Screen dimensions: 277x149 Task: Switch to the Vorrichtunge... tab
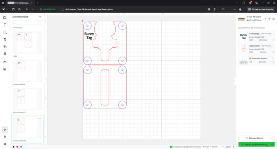pyautogui.click(x=20, y=3)
